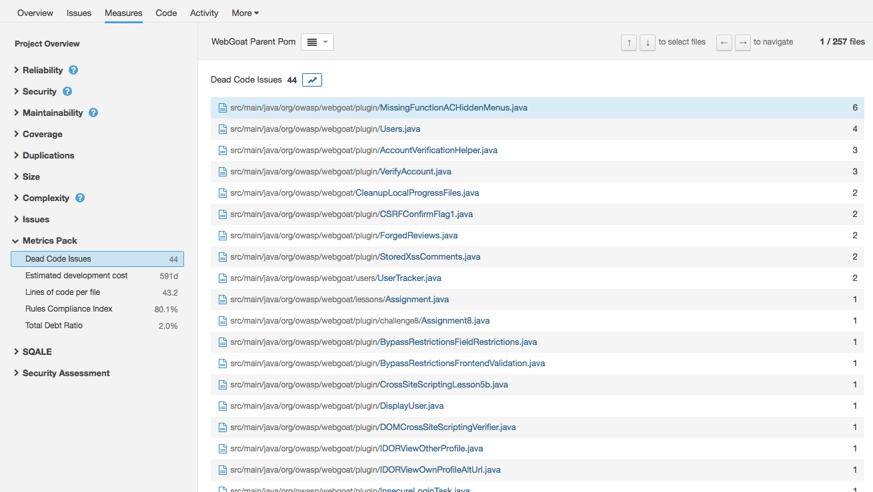Open the Activity tab
Viewport: 873px width, 492px height.
[x=204, y=13]
